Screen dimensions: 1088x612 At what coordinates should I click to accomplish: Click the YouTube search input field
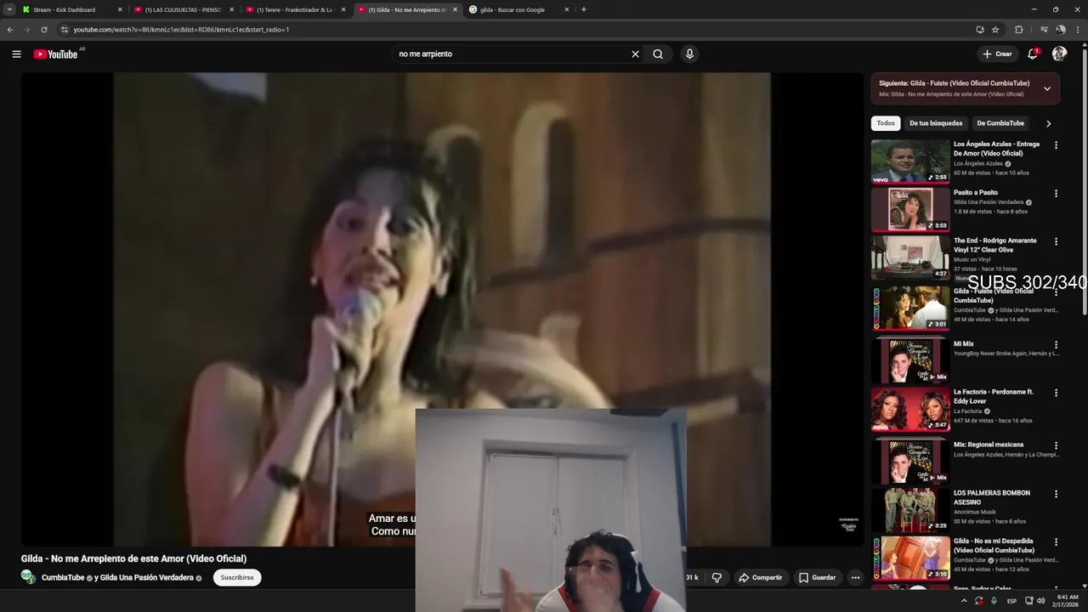click(510, 54)
